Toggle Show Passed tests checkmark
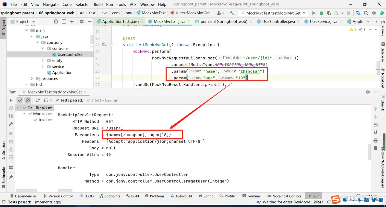This screenshot has height=207, width=386. [20, 100]
